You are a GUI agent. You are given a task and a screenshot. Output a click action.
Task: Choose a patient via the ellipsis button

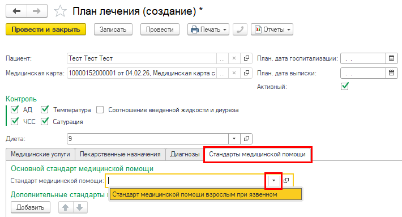223,58
